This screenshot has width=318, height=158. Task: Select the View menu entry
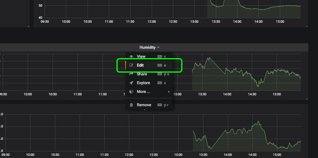(141, 57)
